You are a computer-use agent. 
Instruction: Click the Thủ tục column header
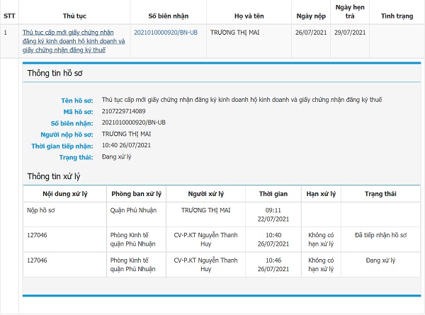74,15
